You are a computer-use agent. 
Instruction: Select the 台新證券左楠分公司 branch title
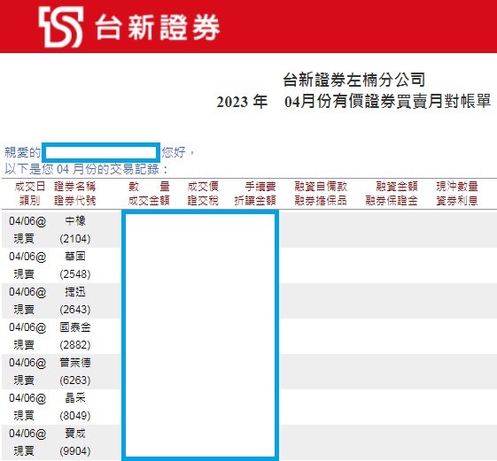tap(353, 80)
